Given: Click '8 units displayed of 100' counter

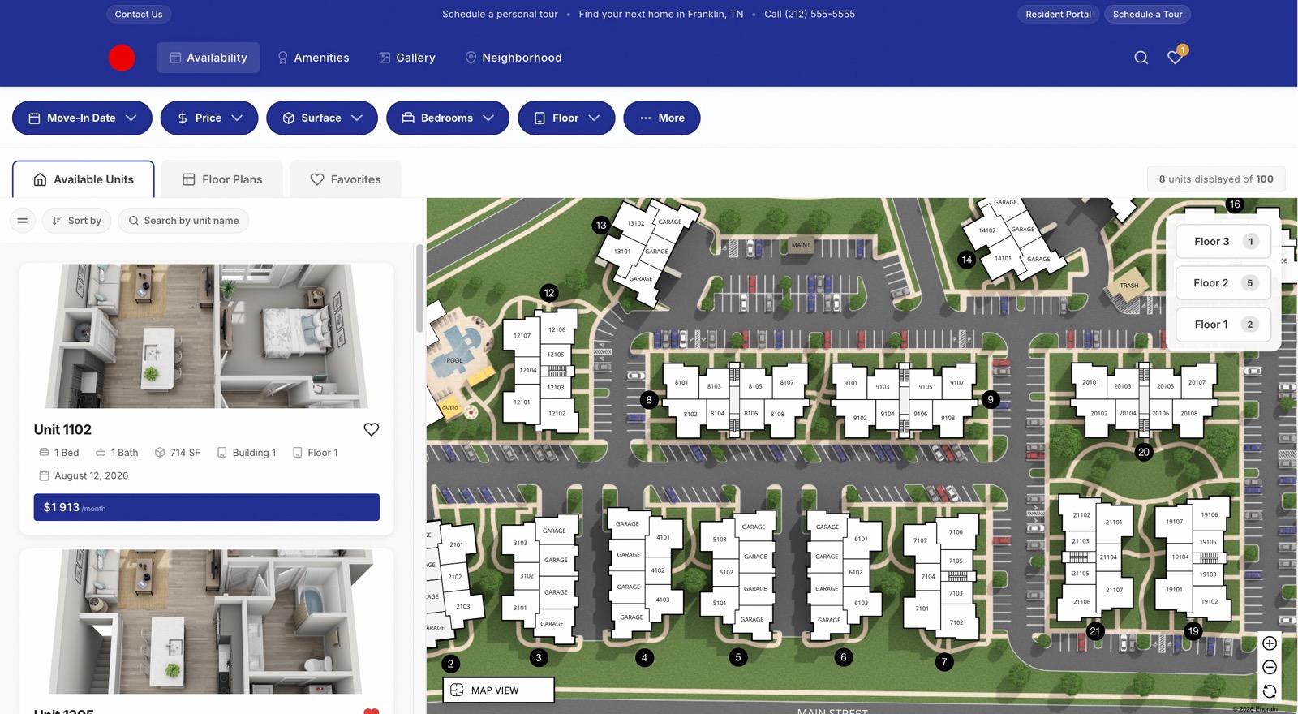Looking at the screenshot, I should pyautogui.click(x=1216, y=178).
